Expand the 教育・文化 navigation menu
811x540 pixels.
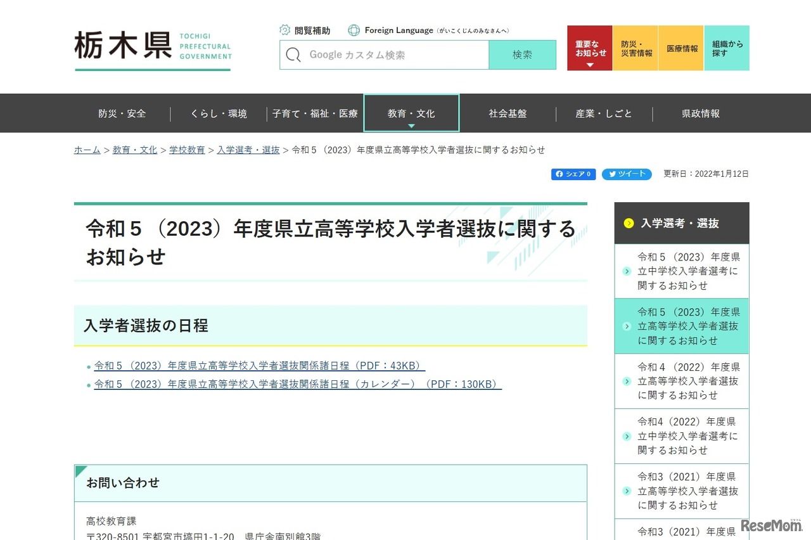pos(411,113)
